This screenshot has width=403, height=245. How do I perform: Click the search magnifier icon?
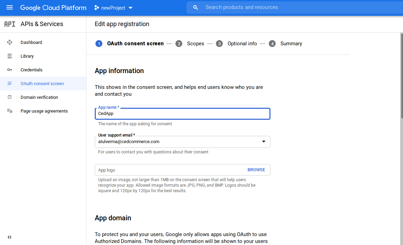pos(195,8)
